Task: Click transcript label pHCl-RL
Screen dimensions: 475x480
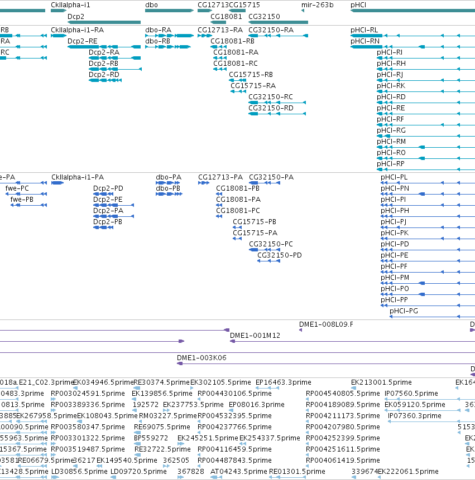Action: coord(364,30)
